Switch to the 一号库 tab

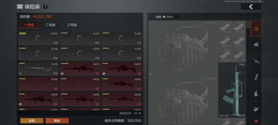29,25
